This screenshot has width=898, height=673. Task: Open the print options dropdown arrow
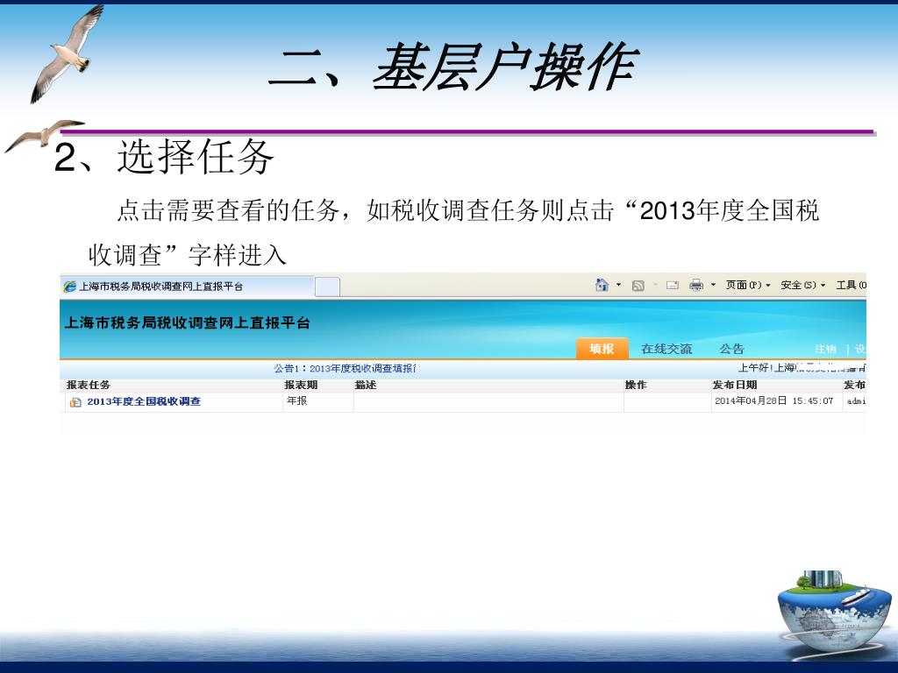click(713, 285)
